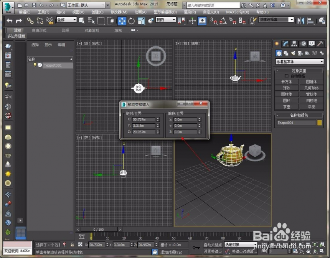The height and width of the screenshot is (258, 330).
Task: Toggle Absolute/Offset transform mode icon in status bar
Action: pos(80,245)
